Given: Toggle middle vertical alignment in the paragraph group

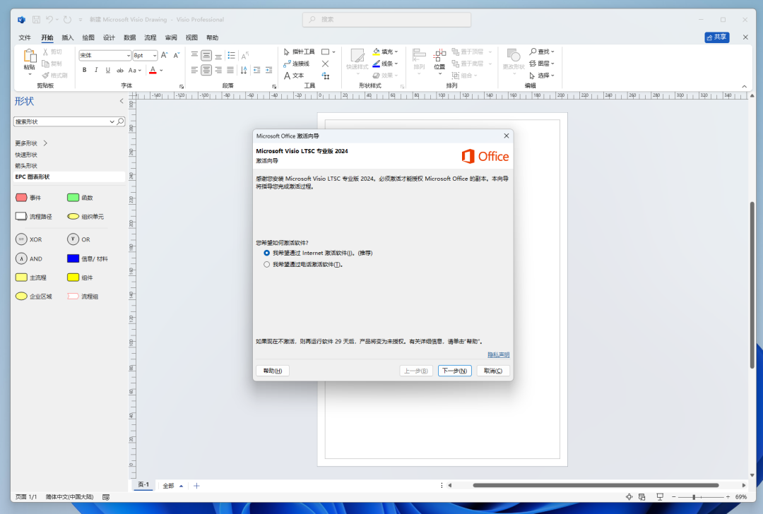Looking at the screenshot, I should tap(206, 56).
